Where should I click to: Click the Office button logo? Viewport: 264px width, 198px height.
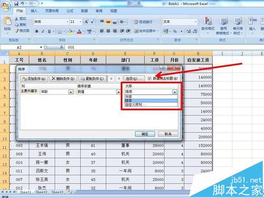point(6,6)
